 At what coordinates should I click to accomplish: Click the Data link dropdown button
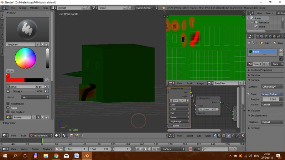[x=277, y=64]
